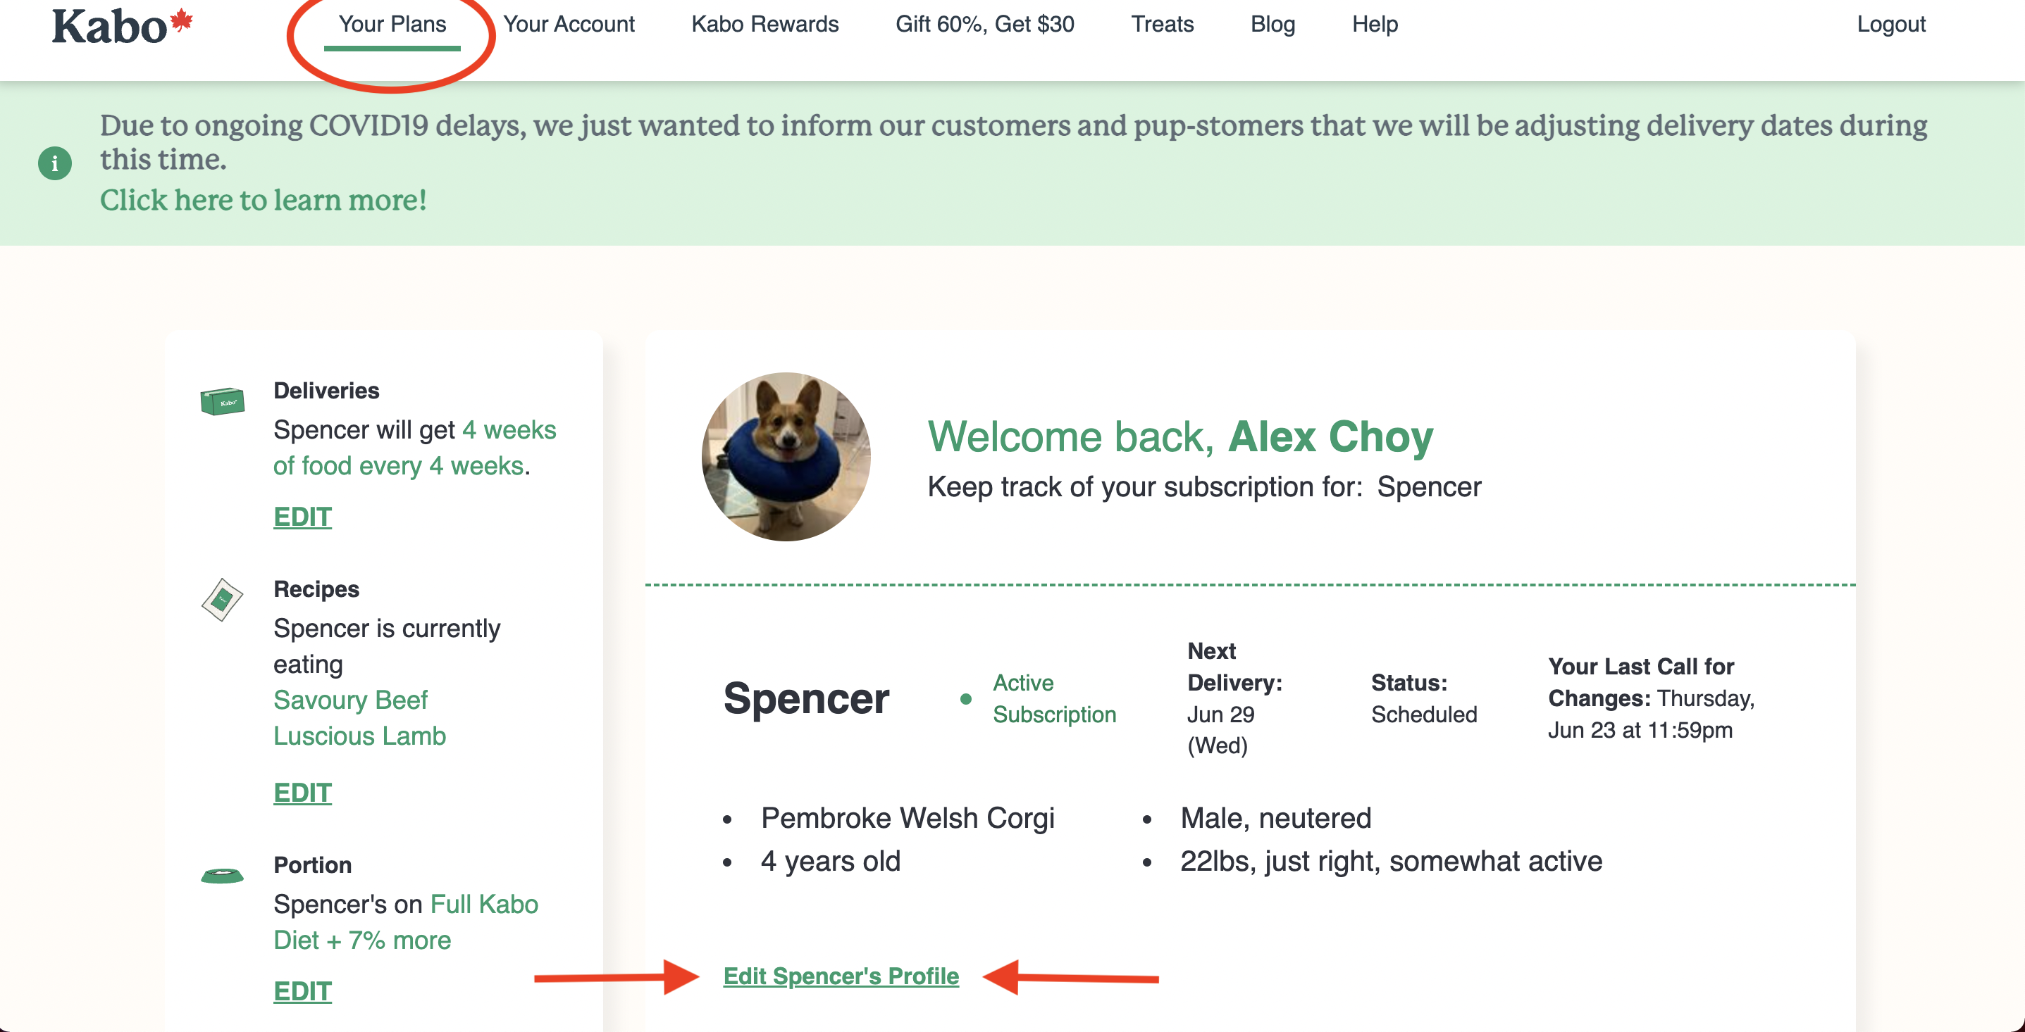Navigate to Treats section
Viewport: 2025px width, 1032px height.
coord(1162,25)
